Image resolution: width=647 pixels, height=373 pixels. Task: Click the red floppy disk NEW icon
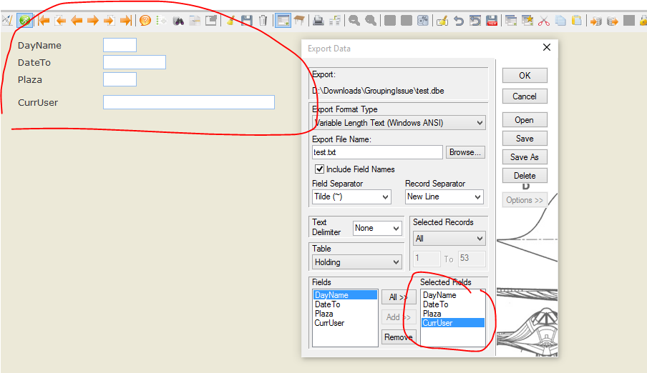pos(492,21)
